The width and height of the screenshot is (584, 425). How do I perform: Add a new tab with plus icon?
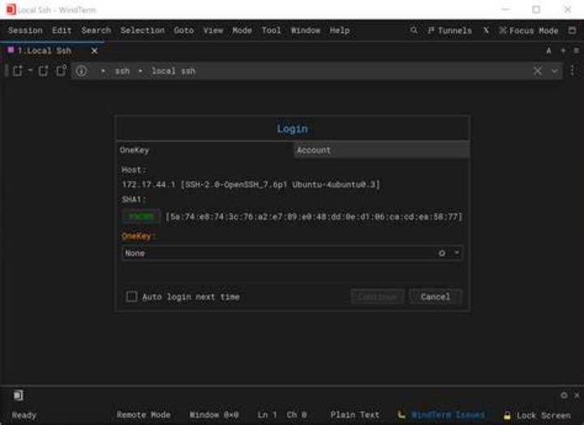tap(563, 50)
